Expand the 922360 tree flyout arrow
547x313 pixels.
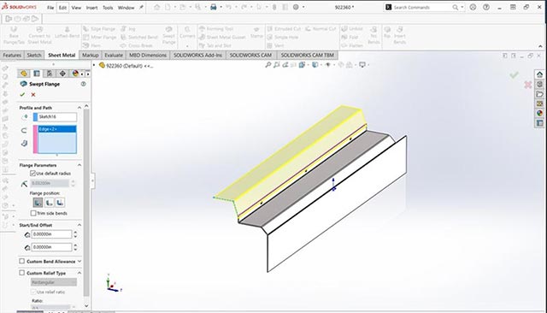pyautogui.click(x=94, y=65)
